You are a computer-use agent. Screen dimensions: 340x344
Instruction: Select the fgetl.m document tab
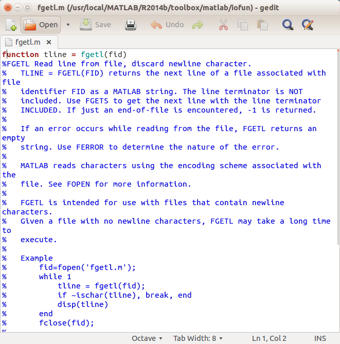tap(28, 42)
